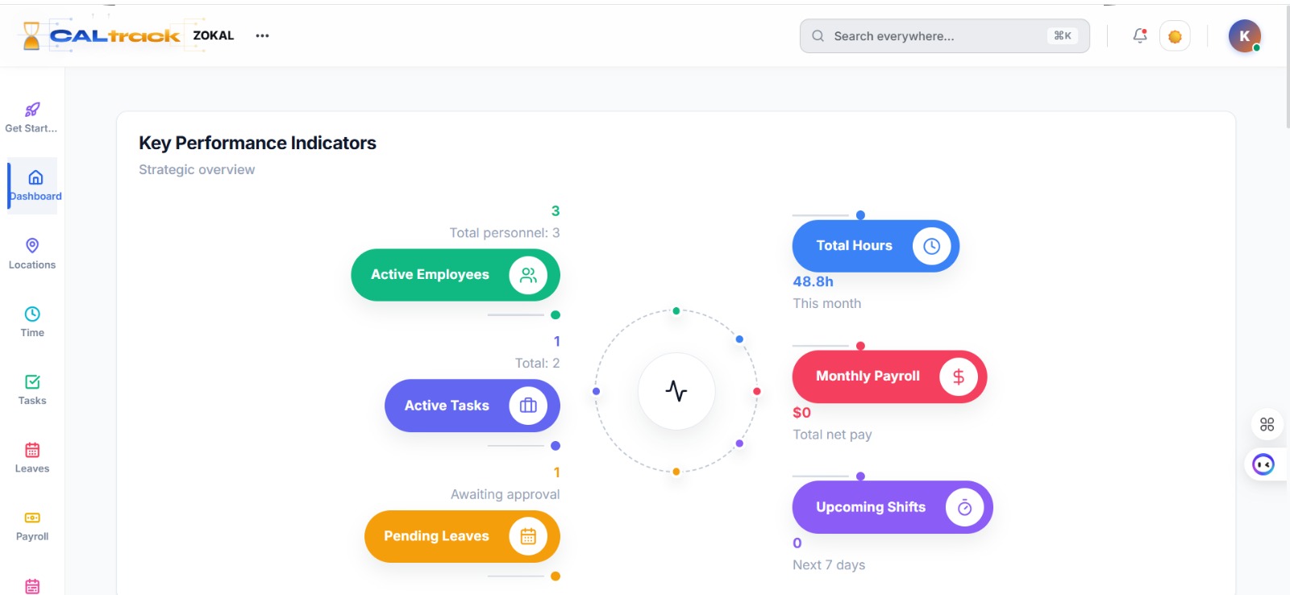
Task: Open the Tasks checkmark icon in sidebar
Action: [32, 381]
